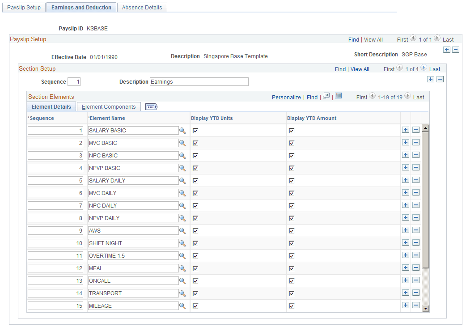Uncheck Display YTD Units for SALARY BASIC
The height and width of the screenshot is (327, 466).
(195, 130)
